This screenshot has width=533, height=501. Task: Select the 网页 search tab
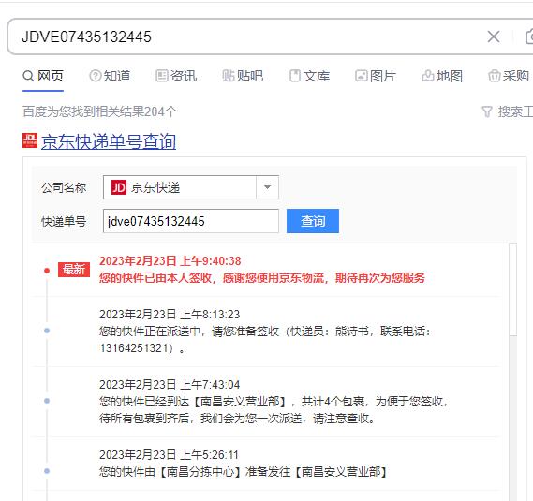(43, 76)
